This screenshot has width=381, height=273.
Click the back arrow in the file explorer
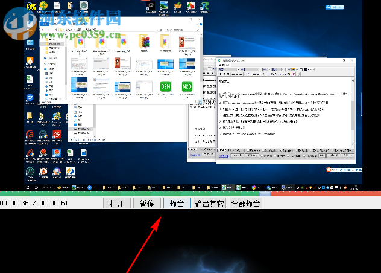43,30
